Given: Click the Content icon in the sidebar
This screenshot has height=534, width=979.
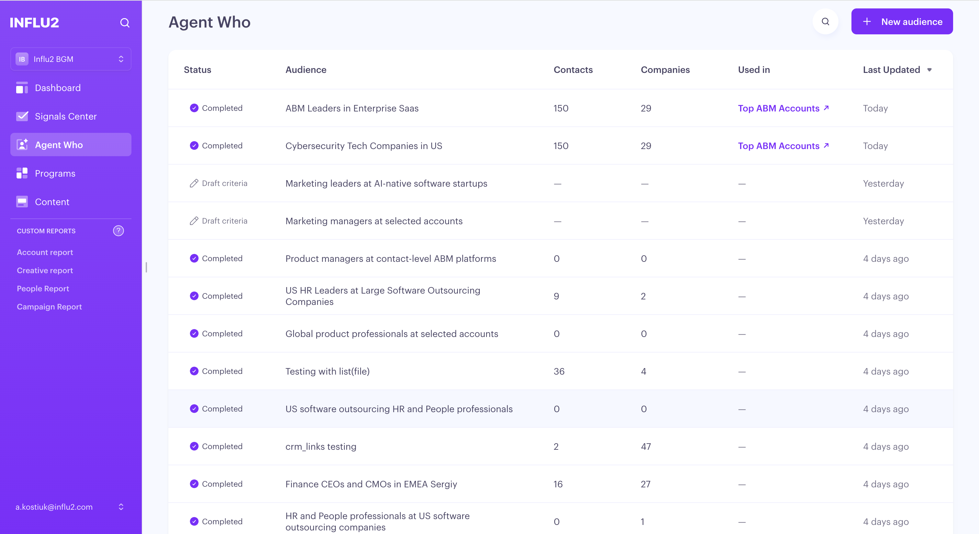Looking at the screenshot, I should 22,202.
